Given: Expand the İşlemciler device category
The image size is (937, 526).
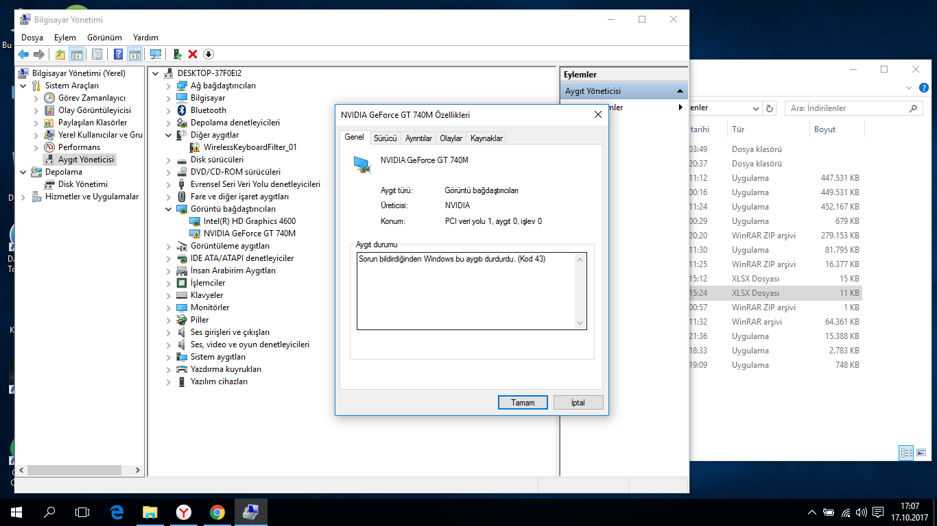Looking at the screenshot, I should tap(169, 283).
